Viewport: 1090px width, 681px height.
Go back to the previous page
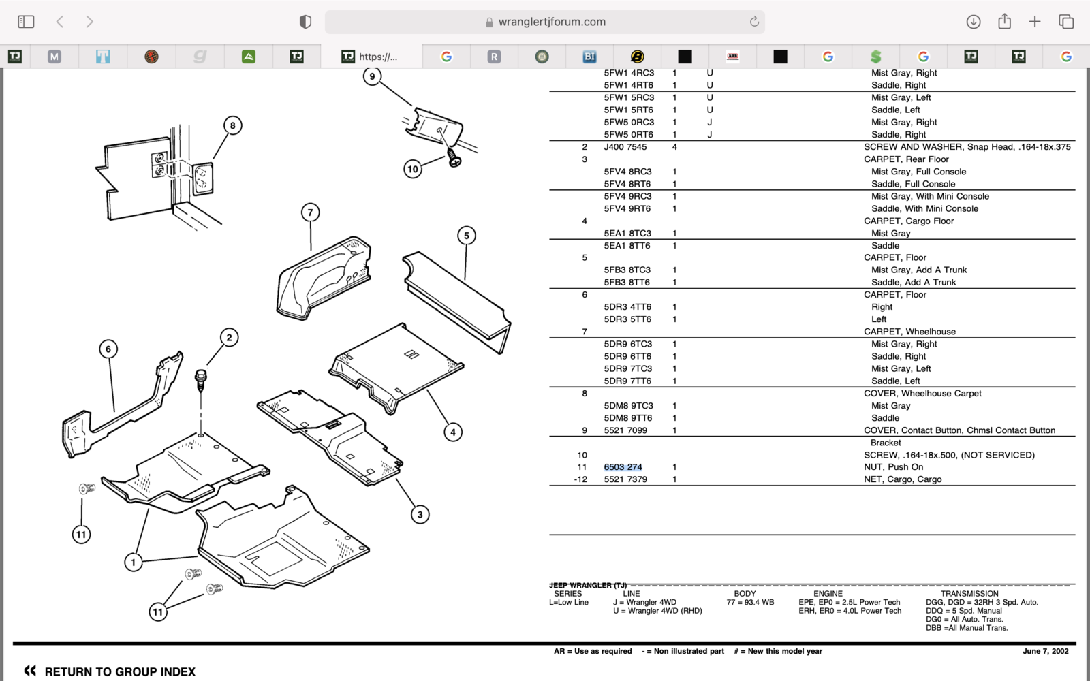pos(60,22)
